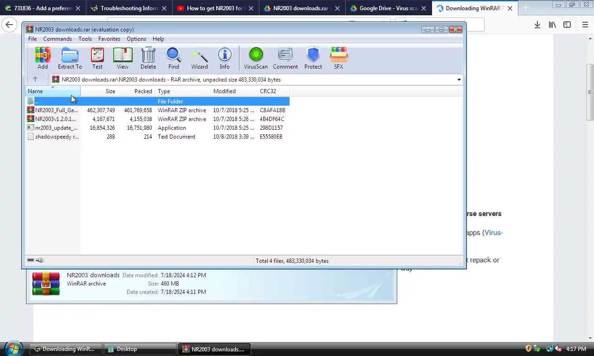Click the security shield tray icon
The height and width of the screenshot is (356, 594).
click(x=528, y=349)
